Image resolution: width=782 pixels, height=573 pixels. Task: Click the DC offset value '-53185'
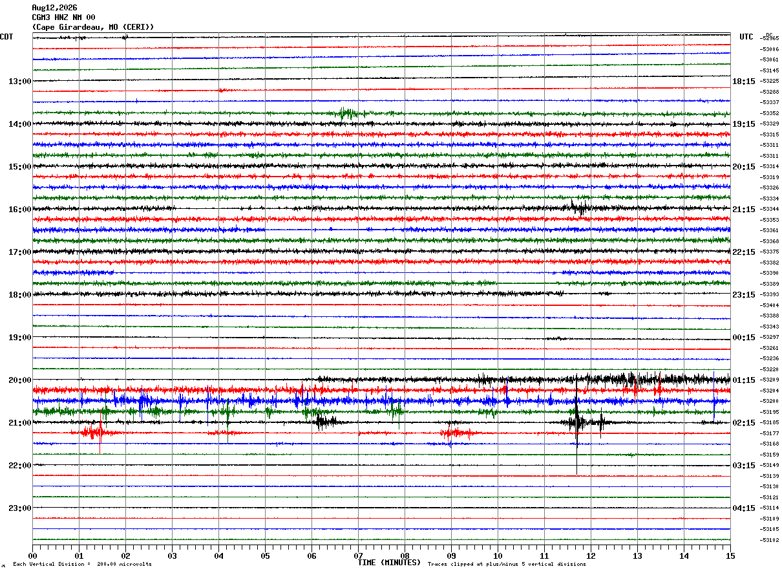(x=769, y=423)
